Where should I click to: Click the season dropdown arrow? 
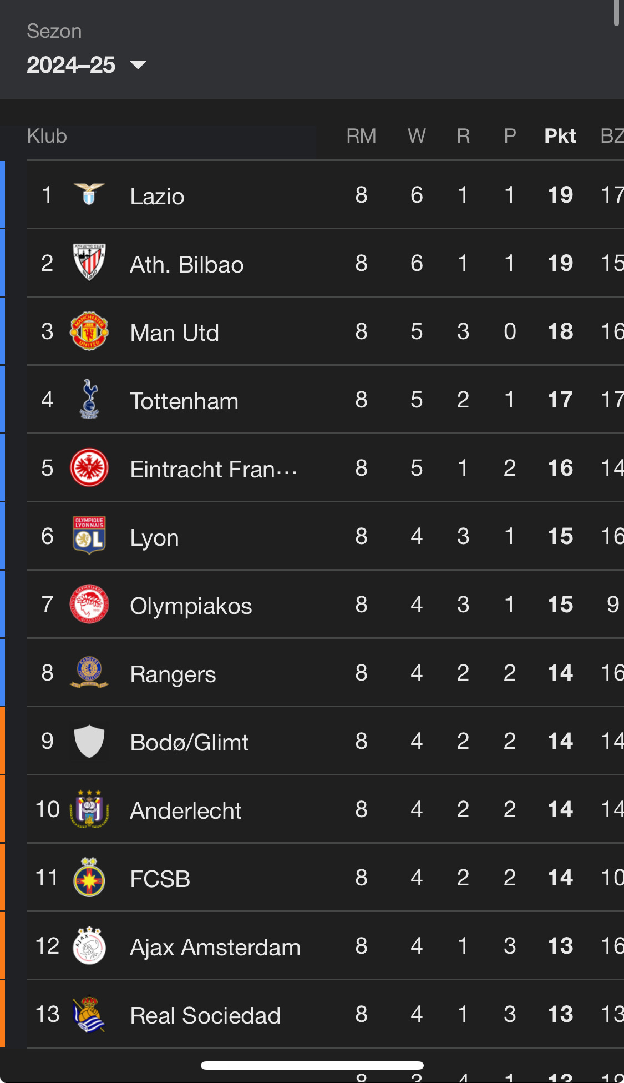tap(138, 65)
